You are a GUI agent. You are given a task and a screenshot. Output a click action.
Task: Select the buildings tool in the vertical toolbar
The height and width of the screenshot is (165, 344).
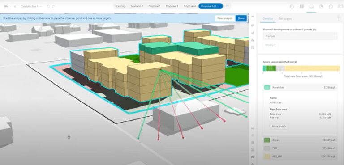[x=253, y=40]
